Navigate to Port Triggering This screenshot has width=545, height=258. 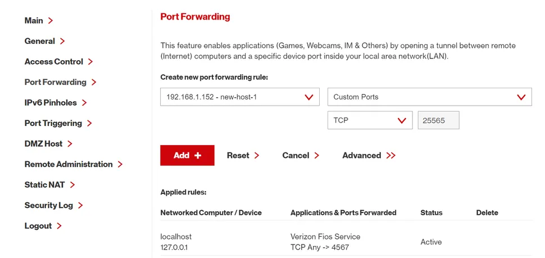click(58, 123)
